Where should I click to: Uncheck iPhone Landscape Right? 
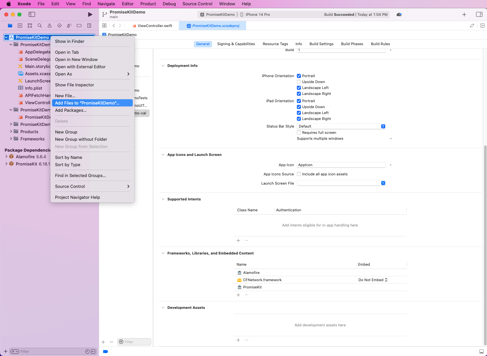coord(299,94)
